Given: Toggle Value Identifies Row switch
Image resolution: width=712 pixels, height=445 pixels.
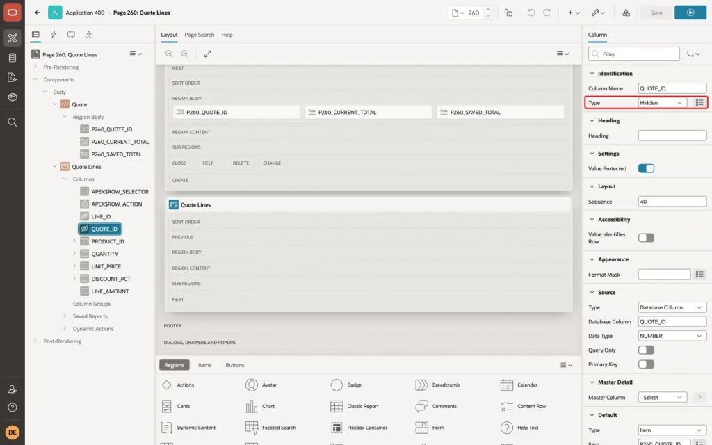Looking at the screenshot, I should [x=646, y=238].
